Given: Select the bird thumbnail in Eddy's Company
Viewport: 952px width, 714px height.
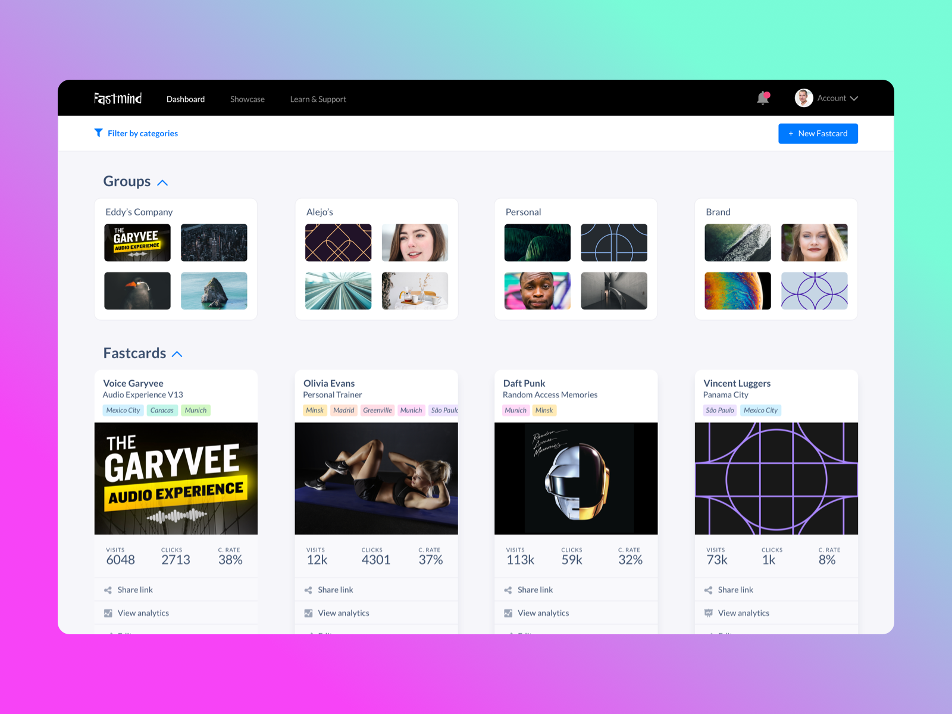Looking at the screenshot, I should 137,291.
